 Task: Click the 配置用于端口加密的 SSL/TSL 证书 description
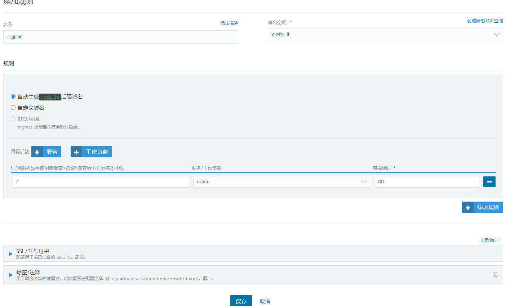[51, 257]
